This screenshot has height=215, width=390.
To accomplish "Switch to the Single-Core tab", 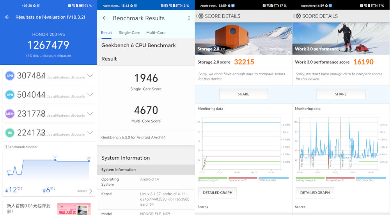I will point(129,33).
